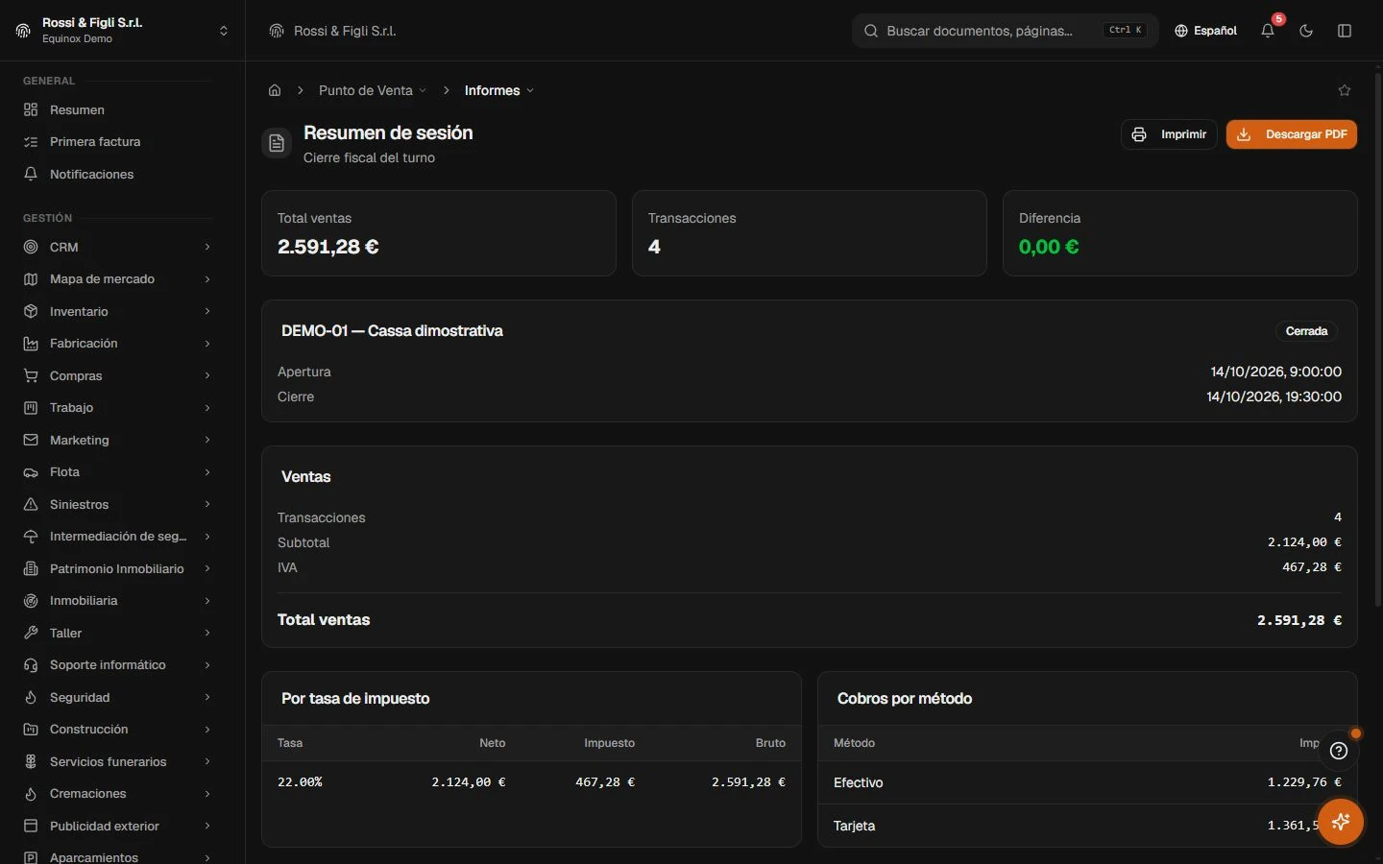Click the 22.00% tax rate cell
Viewport: 1383px width, 864px height.
click(x=300, y=782)
